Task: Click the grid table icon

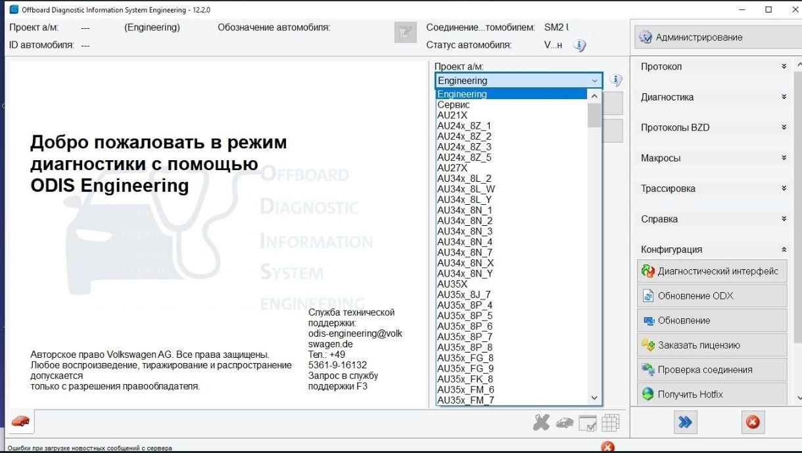Action: click(611, 423)
